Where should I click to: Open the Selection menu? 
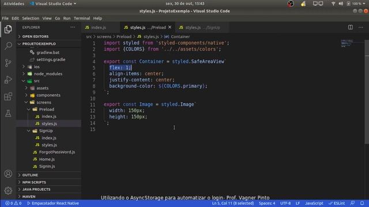[31, 18]
